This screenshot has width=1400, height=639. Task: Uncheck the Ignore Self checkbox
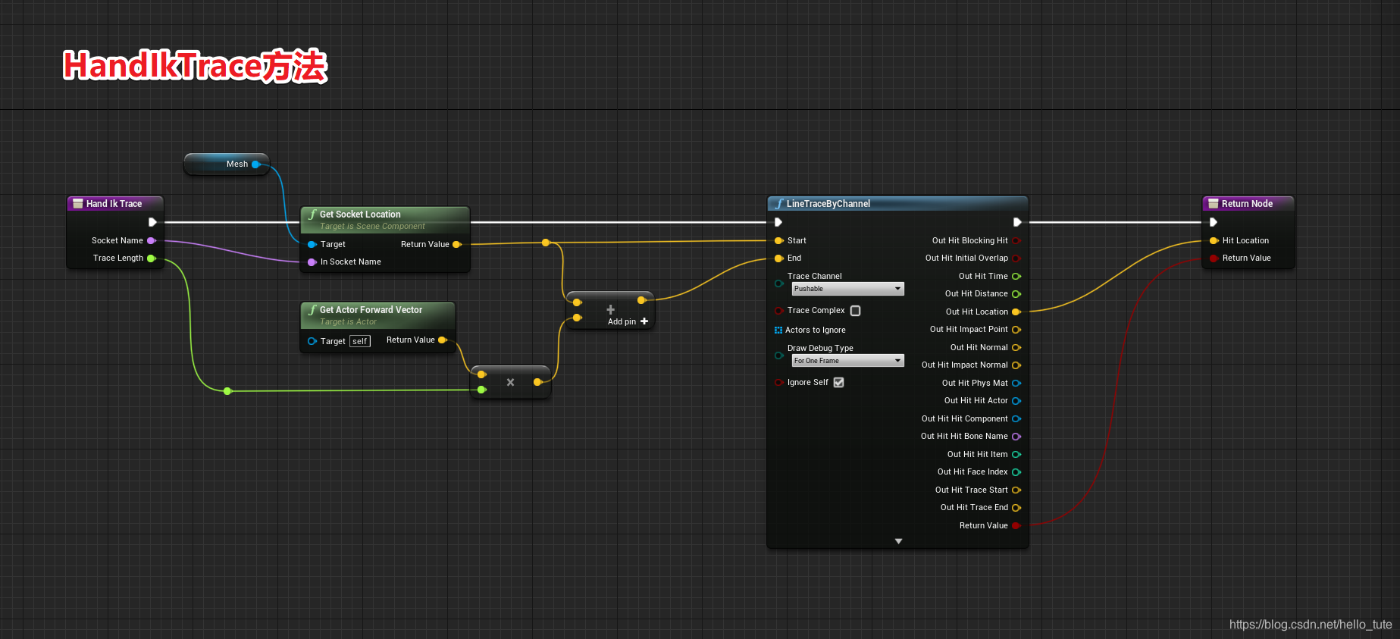pos(839,383)
